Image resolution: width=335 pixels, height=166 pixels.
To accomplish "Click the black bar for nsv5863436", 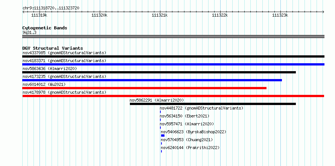I will coord(159,72).
